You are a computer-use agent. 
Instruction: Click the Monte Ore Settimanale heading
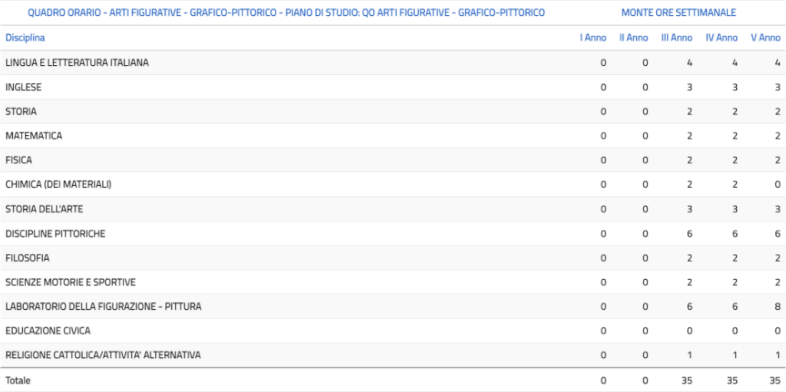(679, 13)
